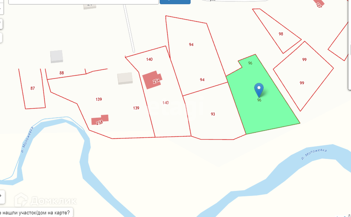351x217 pixels.
Task: Click the gray building near parcel 139
Action: (125, 78)
